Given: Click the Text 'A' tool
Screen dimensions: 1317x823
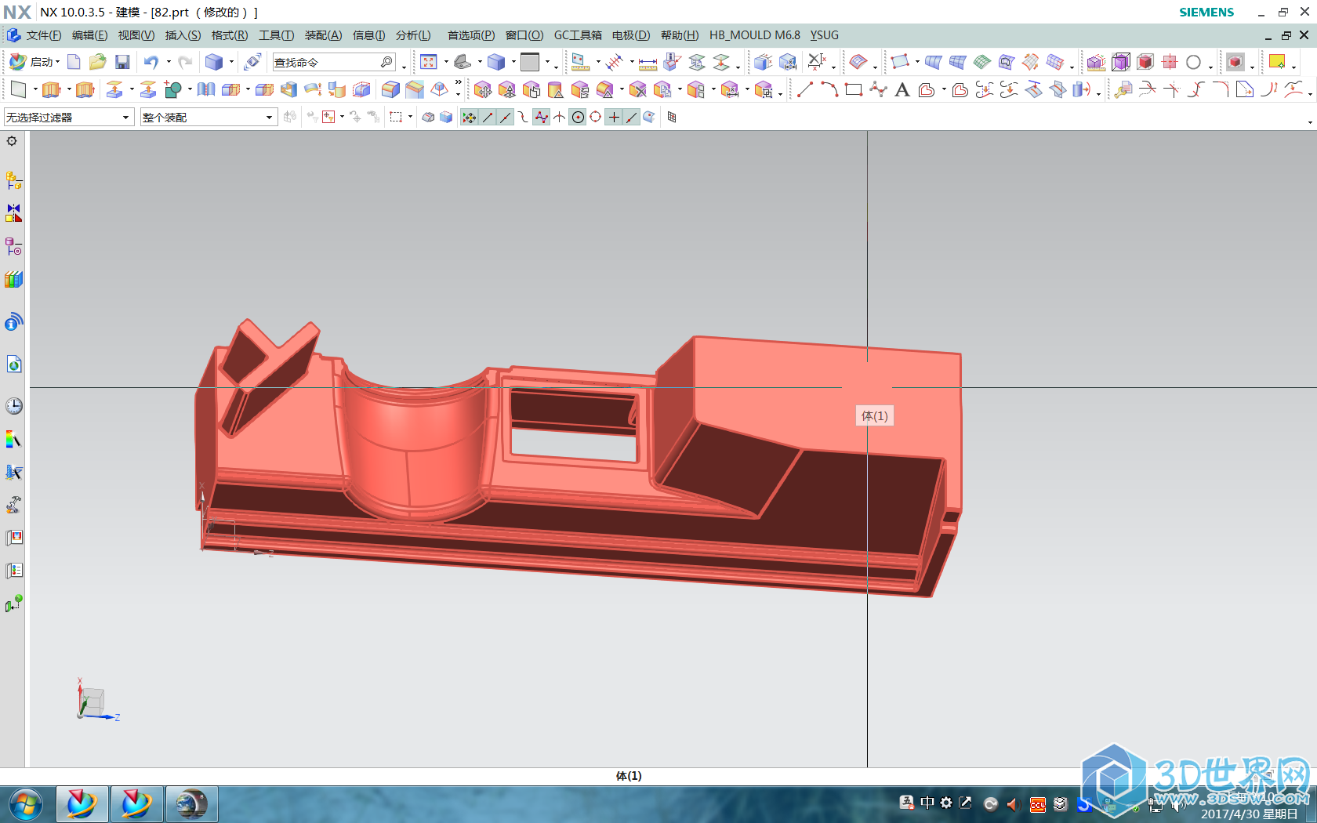Looking at the screenshot, I should pyautogui.click(x=902, y=89).
